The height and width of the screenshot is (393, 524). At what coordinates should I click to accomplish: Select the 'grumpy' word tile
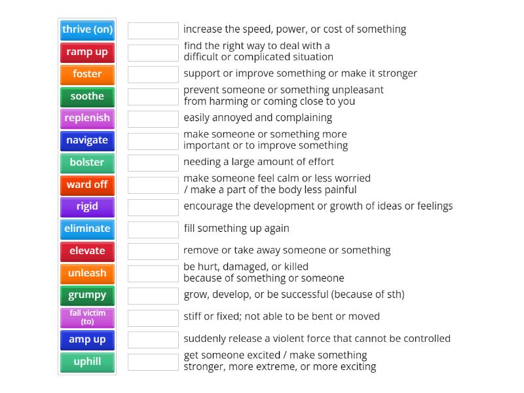(87, 295)
